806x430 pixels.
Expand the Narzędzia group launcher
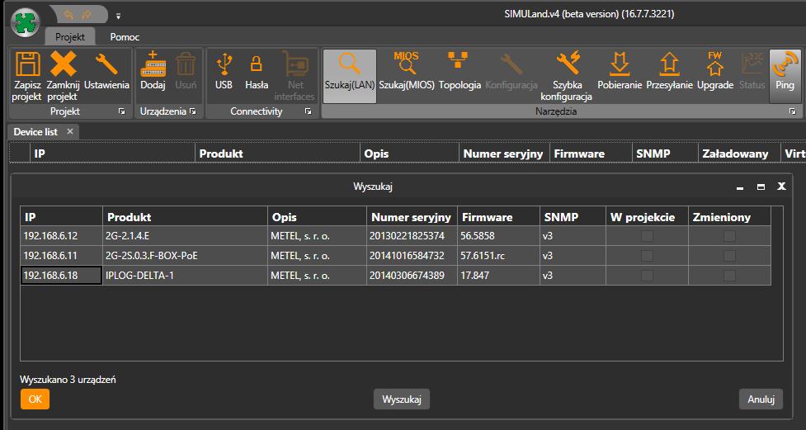(793, 111)
